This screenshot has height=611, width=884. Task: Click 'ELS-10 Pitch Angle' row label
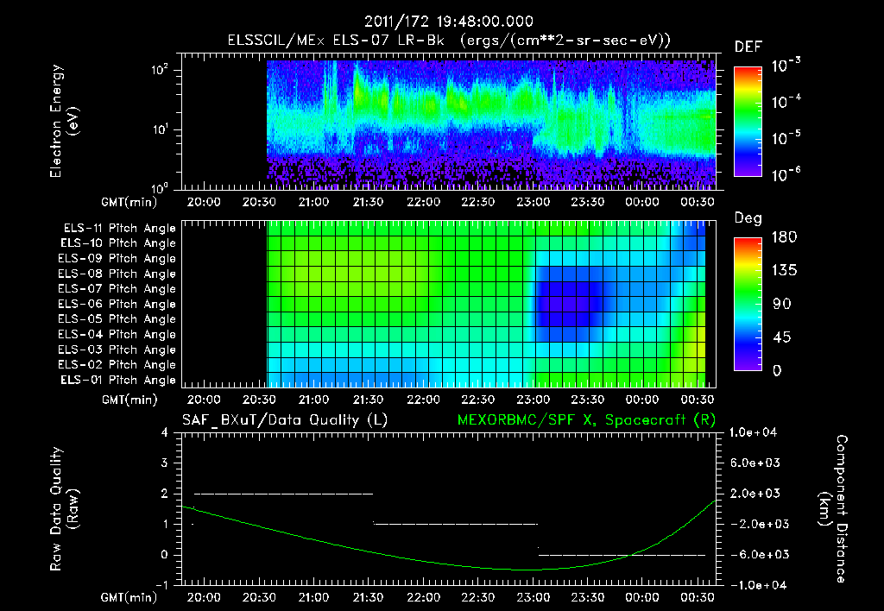pos(118,243)
